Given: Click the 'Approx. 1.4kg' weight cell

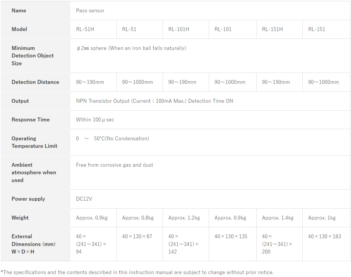Looking at the screenshot, I should (278, 218).
